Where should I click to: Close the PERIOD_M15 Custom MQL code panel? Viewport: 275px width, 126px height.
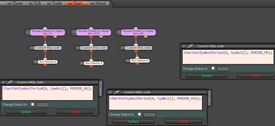110,92
